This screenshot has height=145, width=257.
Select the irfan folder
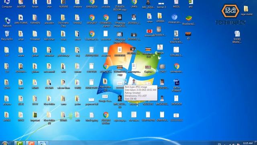point(49,4)
